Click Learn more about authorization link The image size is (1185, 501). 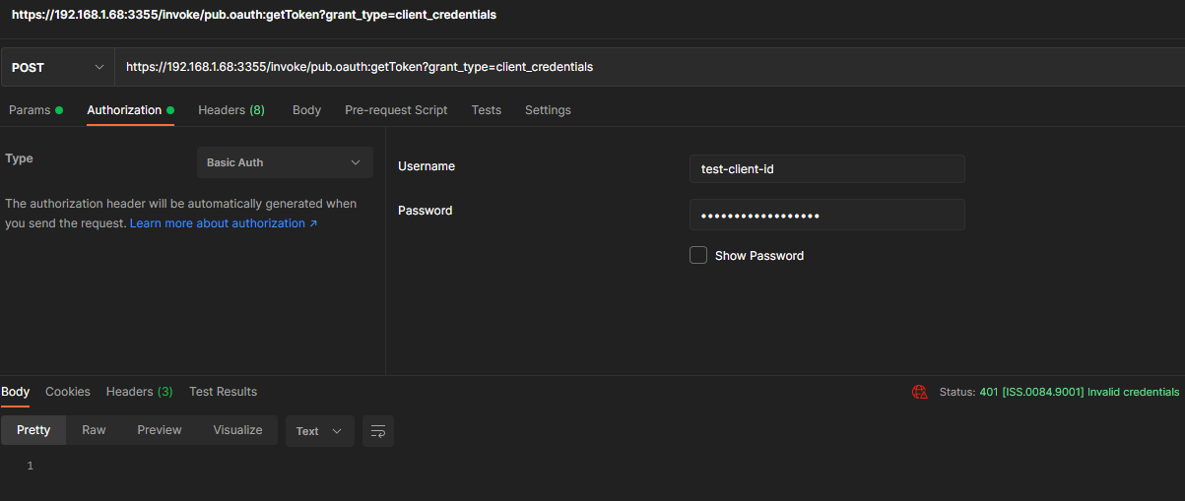click(223, 223)
